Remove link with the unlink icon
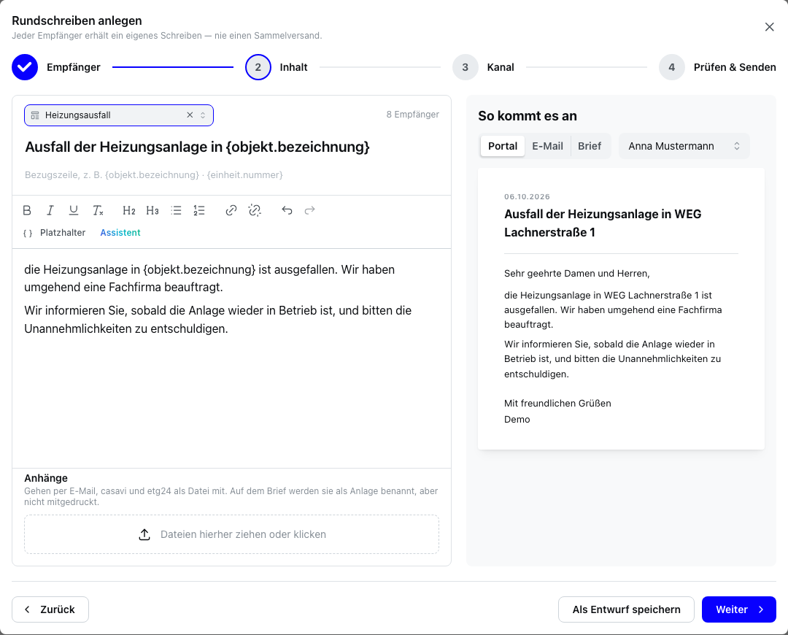Viewport: 788px width, 635px height. tap(255, 210)
